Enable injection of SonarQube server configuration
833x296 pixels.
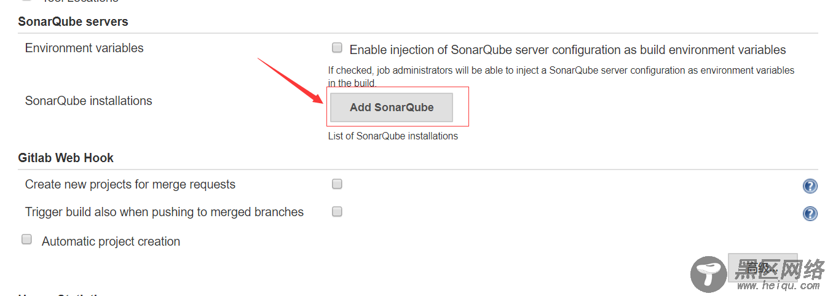337,48
